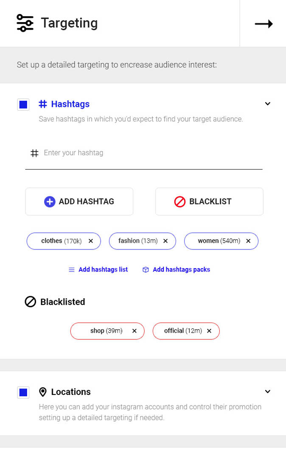Click the list icon beside Add hashtags list

[x=71, y=269]
